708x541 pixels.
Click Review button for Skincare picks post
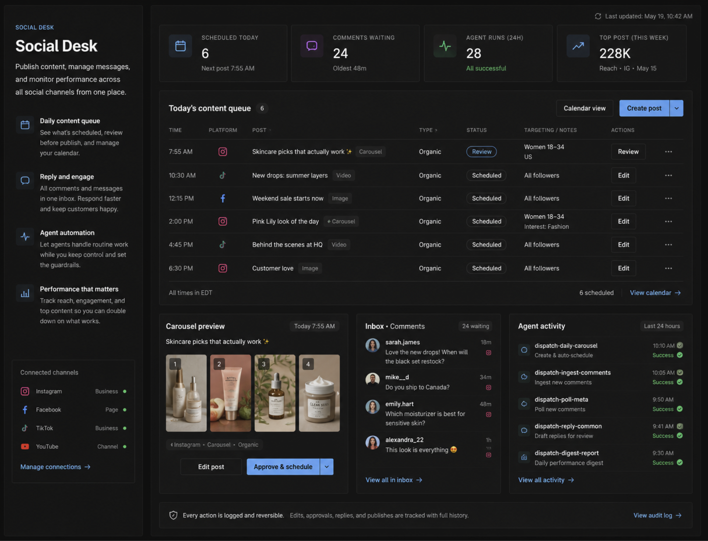point(628,152)
